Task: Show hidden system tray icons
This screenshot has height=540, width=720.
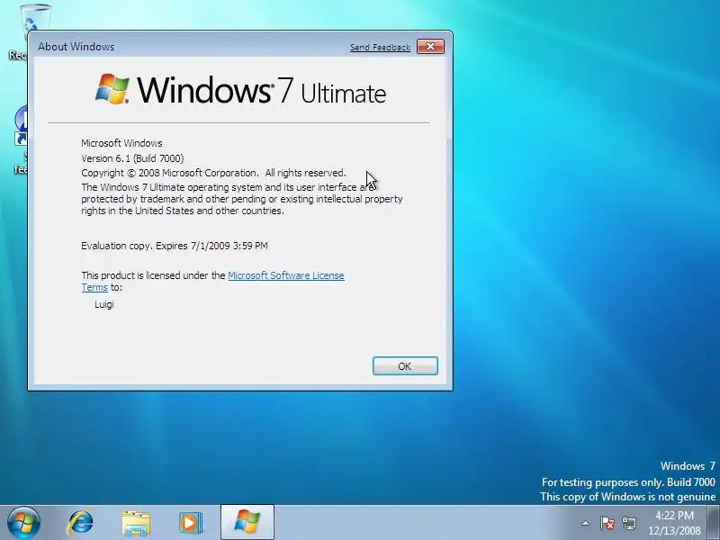Action: [586, 523]
